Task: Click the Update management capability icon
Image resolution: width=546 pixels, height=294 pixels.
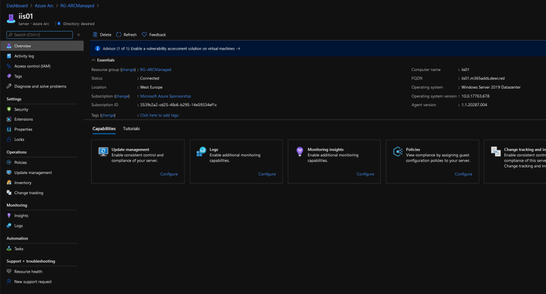Action: pos(103,152)
